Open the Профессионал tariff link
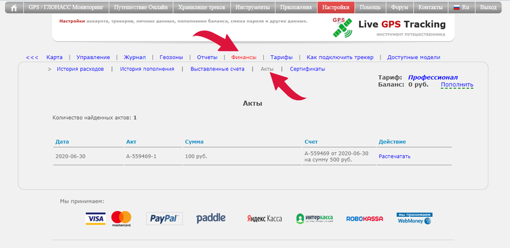Viewport: 510px width, 248px height. (433, 78)
